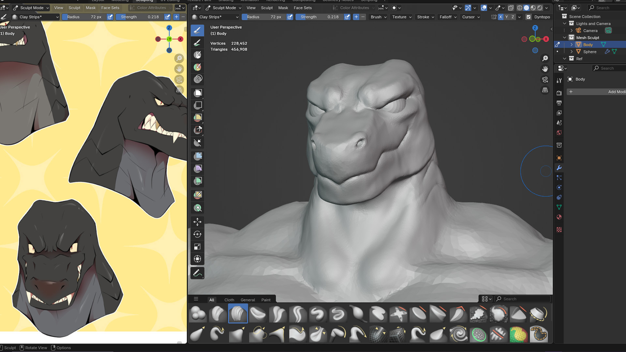Open the Falloff dropdown
This screenshot has height=352, width=626.
(448, 17)
